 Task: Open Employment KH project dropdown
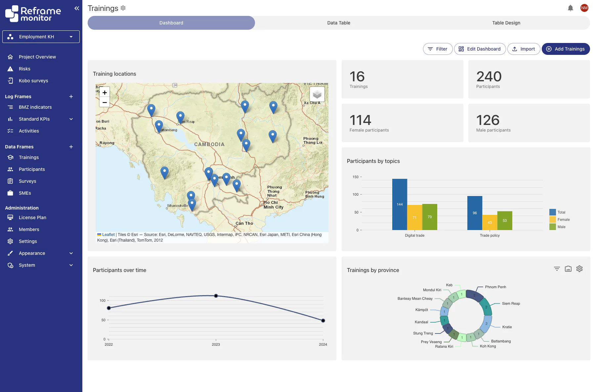[x=41, y=37]
